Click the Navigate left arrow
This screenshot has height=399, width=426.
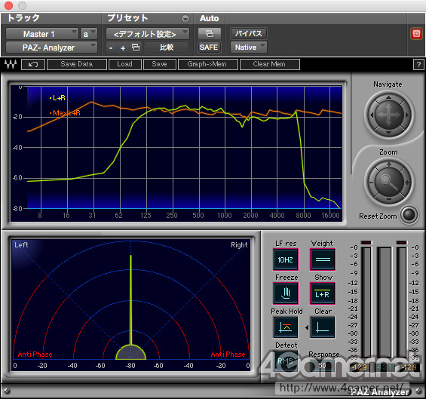(372, 115)
